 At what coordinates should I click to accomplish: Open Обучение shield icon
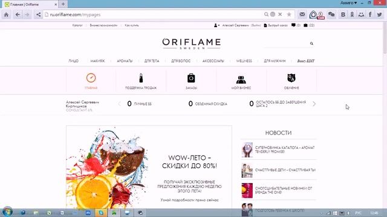291,78
